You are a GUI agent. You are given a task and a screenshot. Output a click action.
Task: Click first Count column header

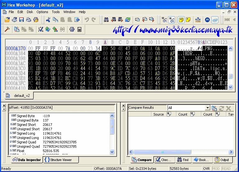(x=189, y=114)
